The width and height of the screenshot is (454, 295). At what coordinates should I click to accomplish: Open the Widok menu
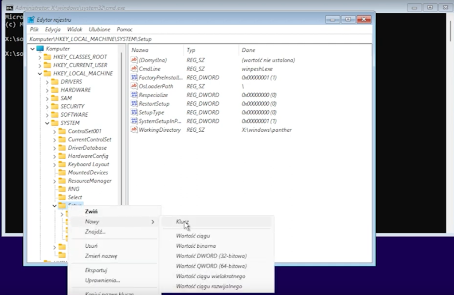pos(74,30)
